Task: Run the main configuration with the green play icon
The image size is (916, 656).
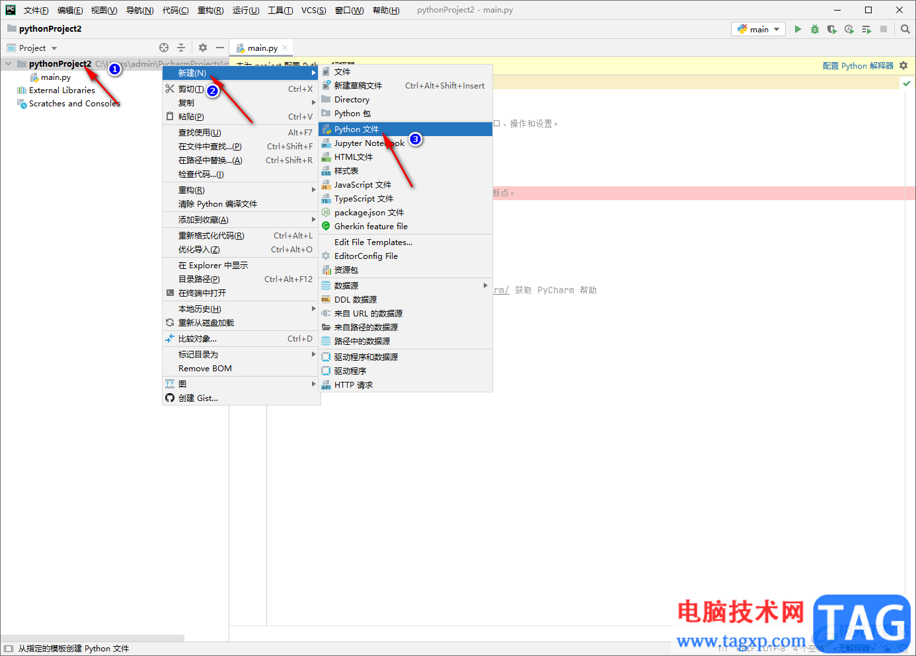Action: point(798,29)
